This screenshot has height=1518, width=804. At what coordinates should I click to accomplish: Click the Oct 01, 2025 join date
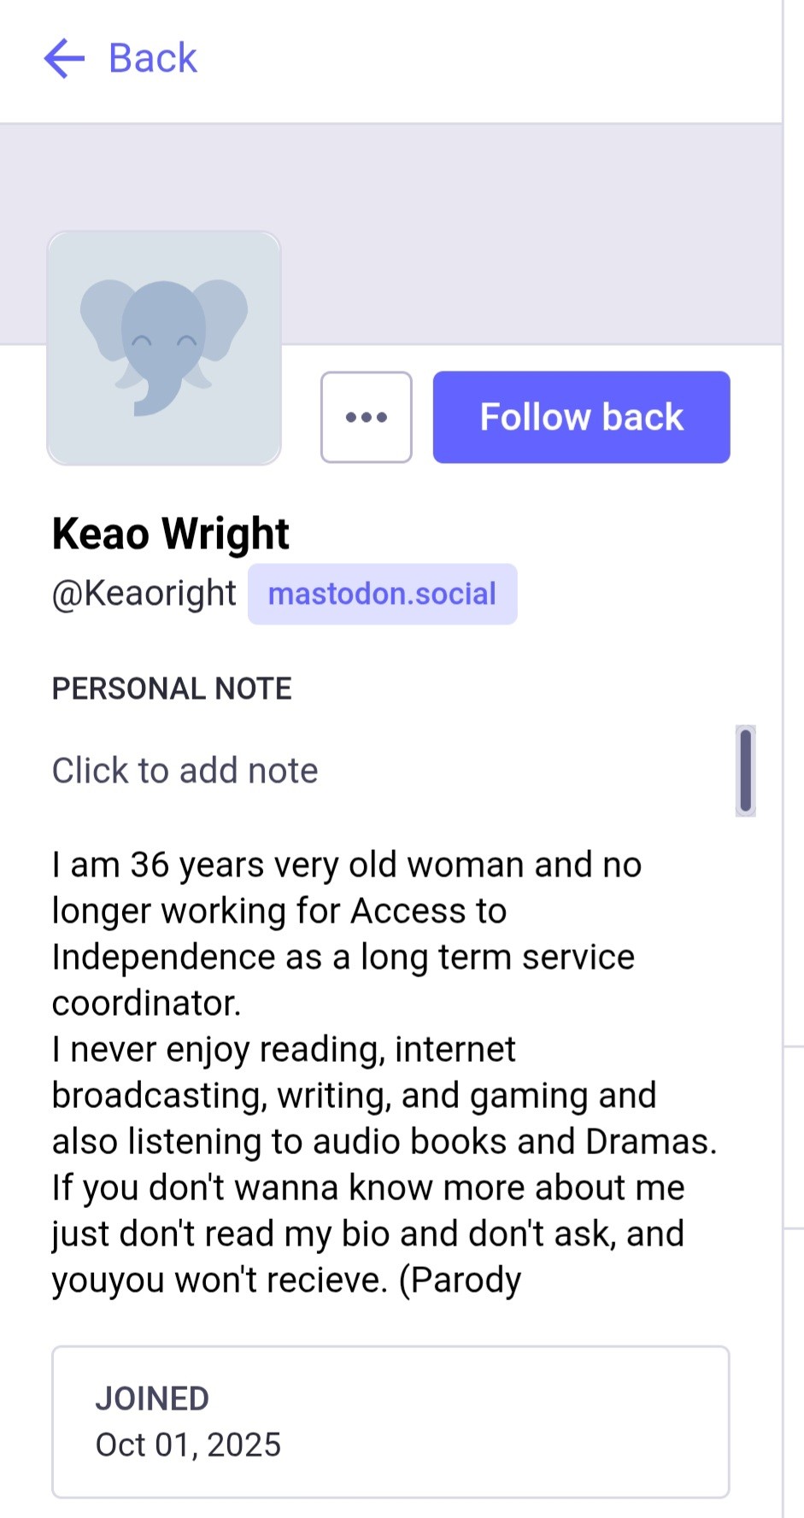click(188, 1445)
